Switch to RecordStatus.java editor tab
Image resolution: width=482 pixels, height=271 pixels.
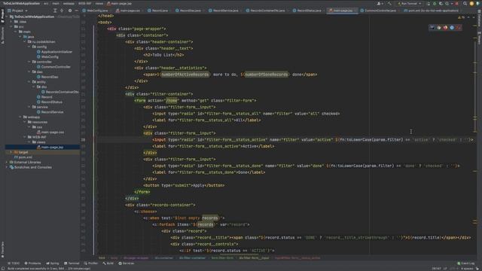(x=307, y=11)
